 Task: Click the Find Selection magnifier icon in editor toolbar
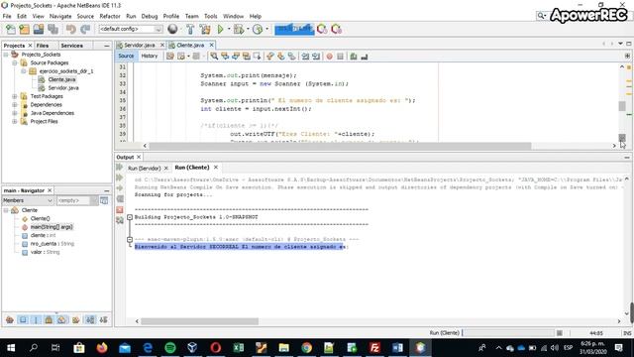click(214, 57)
